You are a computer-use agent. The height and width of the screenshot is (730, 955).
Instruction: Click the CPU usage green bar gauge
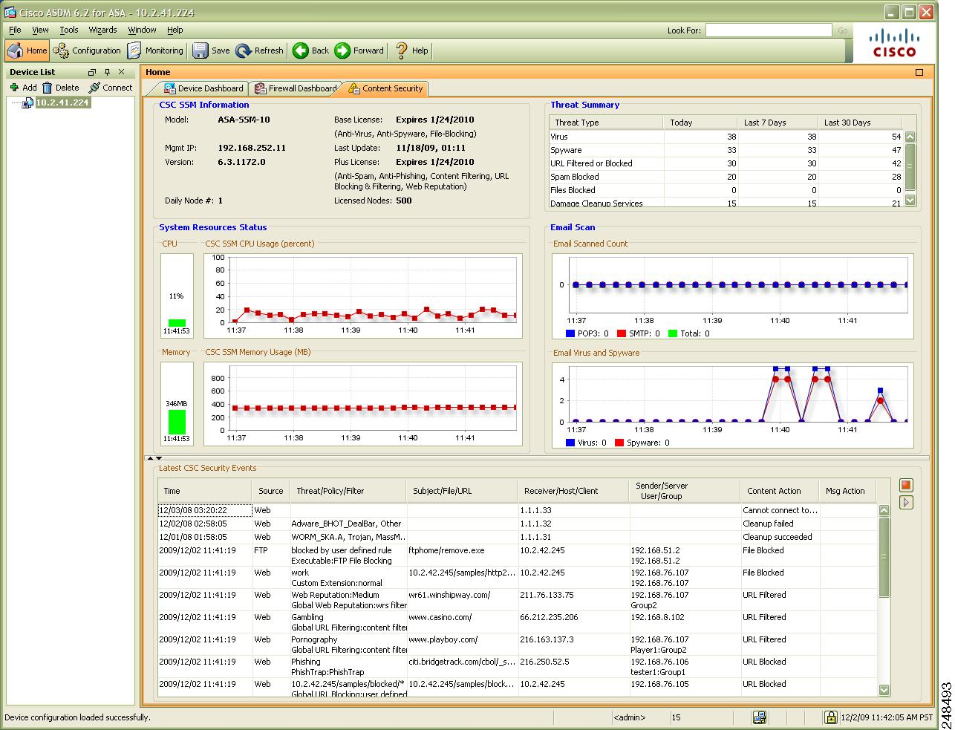(177, 323)
